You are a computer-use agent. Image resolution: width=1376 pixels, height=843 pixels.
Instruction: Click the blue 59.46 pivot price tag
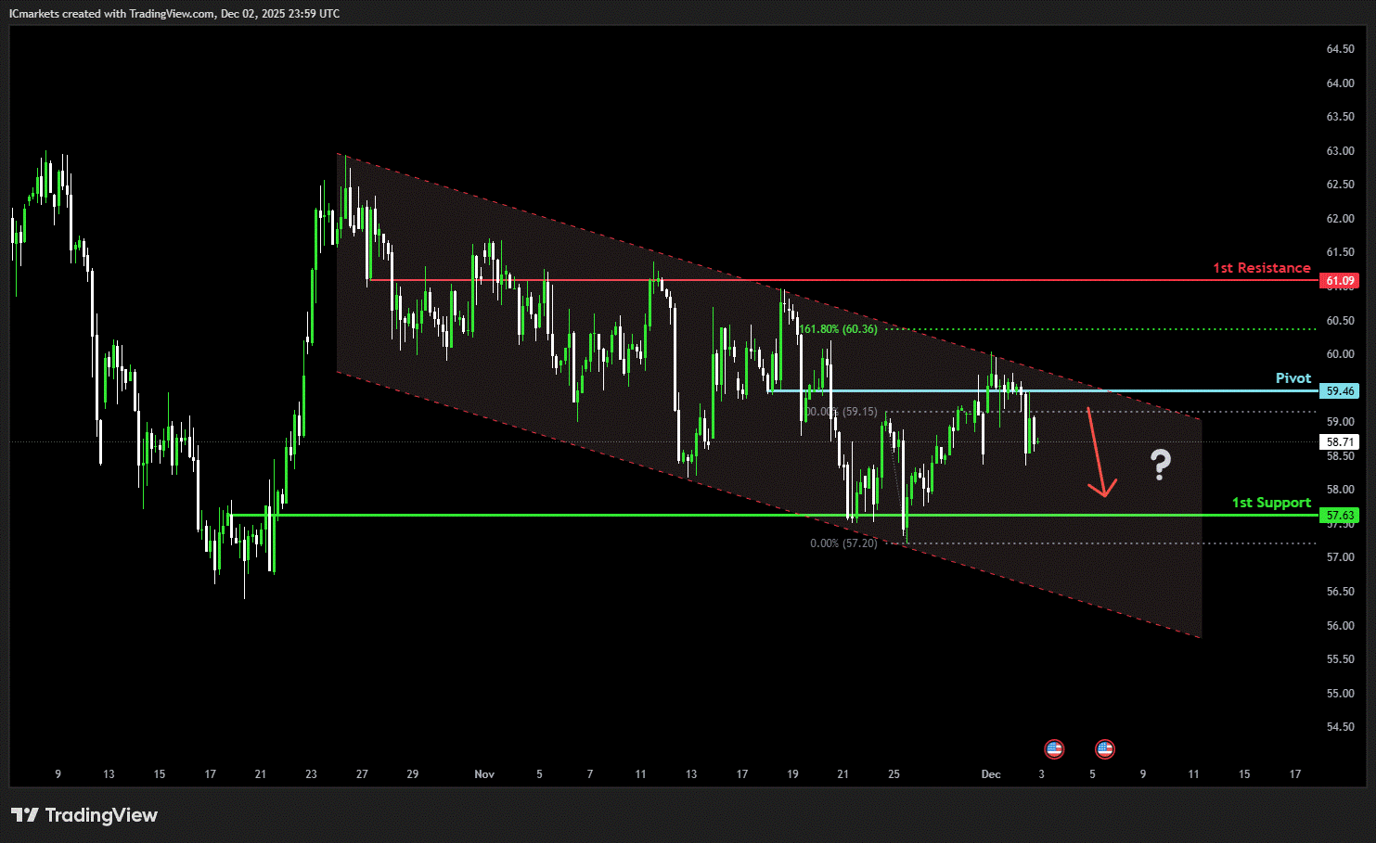[x=1339, y=391]
